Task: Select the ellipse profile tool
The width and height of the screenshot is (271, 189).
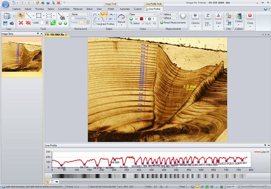Action: [x=49, y=16]
